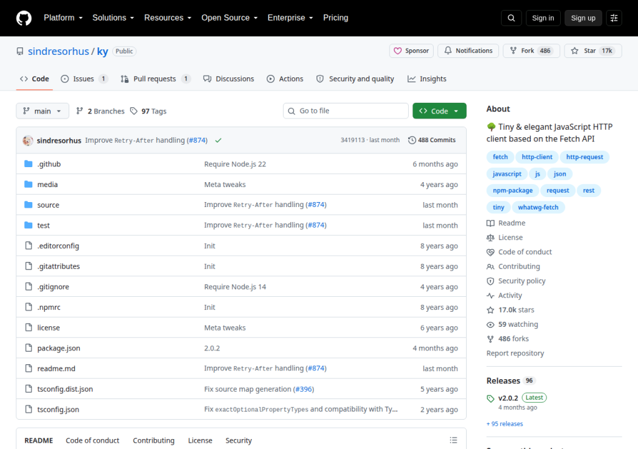
Task: Open the appearance settings icon beside Sign up
Action: click(x=614, y=18)
